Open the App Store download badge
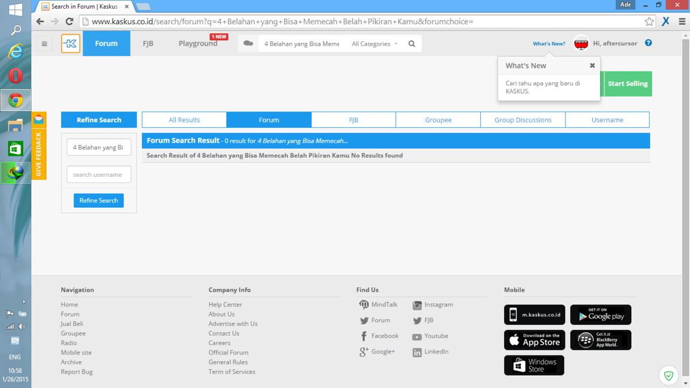The width and height of the screenshot is (690, 388). point(535,340)
